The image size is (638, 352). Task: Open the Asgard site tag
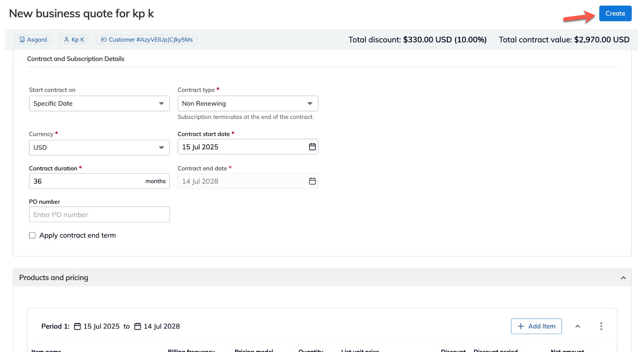coord(33,39)
